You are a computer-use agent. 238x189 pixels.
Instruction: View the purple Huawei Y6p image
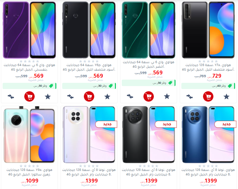tap(29, 30)
